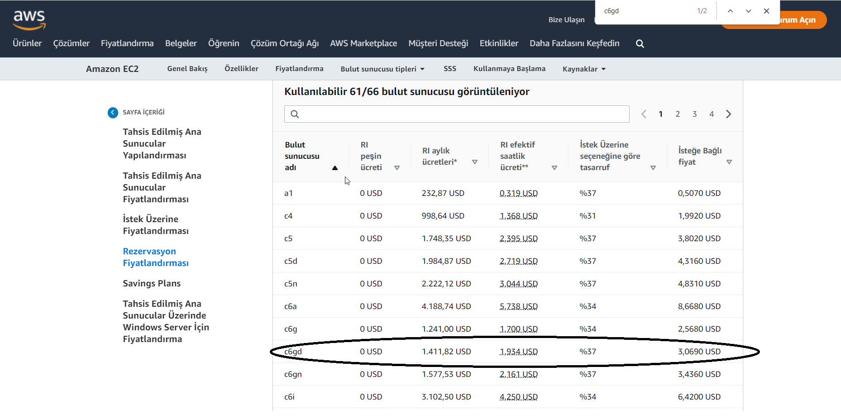Click the Amazon EC2 title link
The height and width of the screenshot is (419, 841).
112,69
